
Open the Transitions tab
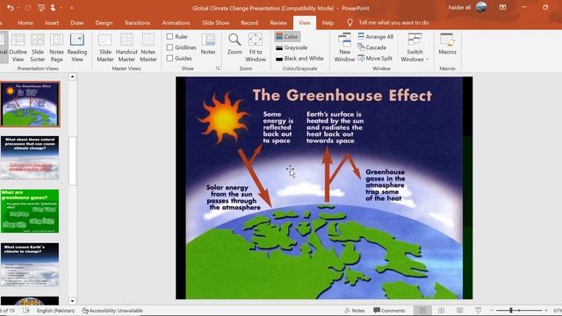click(x=137, y=23)
